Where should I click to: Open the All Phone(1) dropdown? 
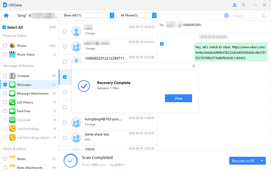137,15
